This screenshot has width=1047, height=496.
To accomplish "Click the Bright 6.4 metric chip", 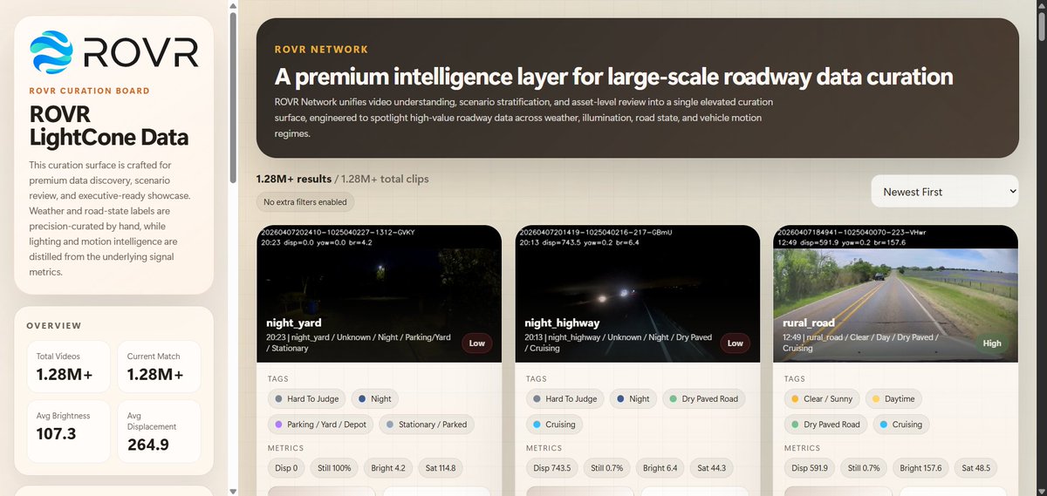I will pos(660,468).
